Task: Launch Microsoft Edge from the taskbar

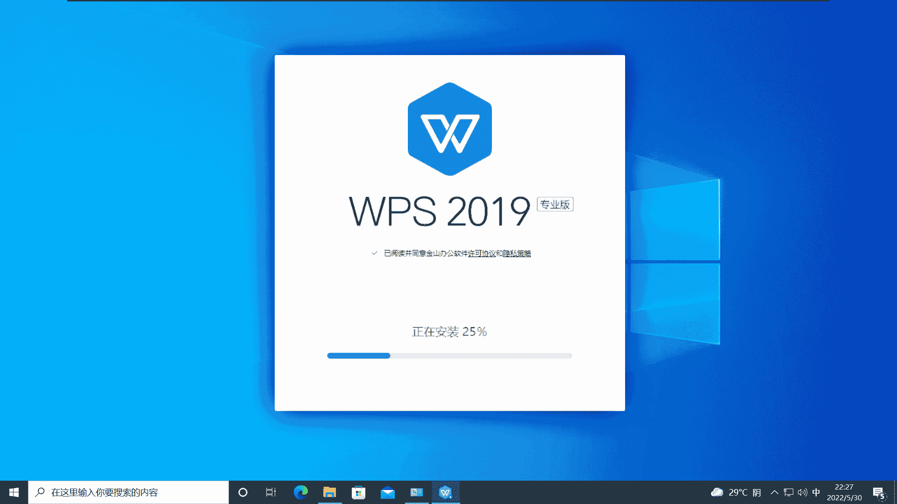Action: 300,492
